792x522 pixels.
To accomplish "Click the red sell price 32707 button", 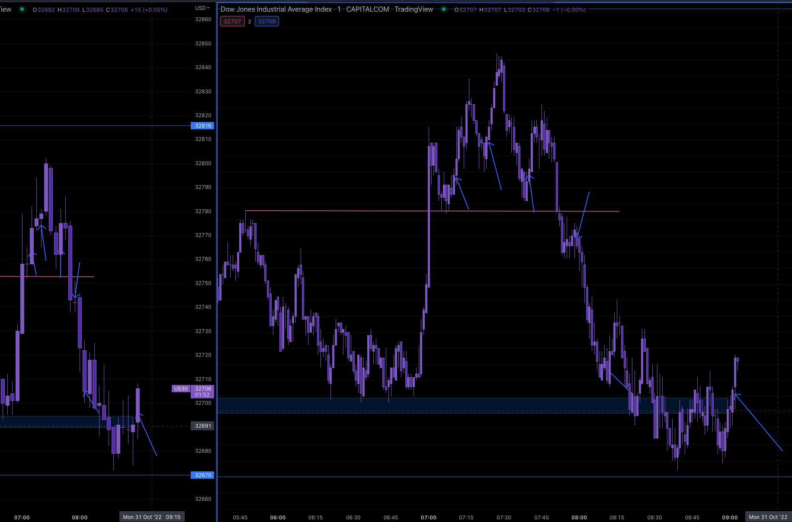I will (x=232, y=21).
